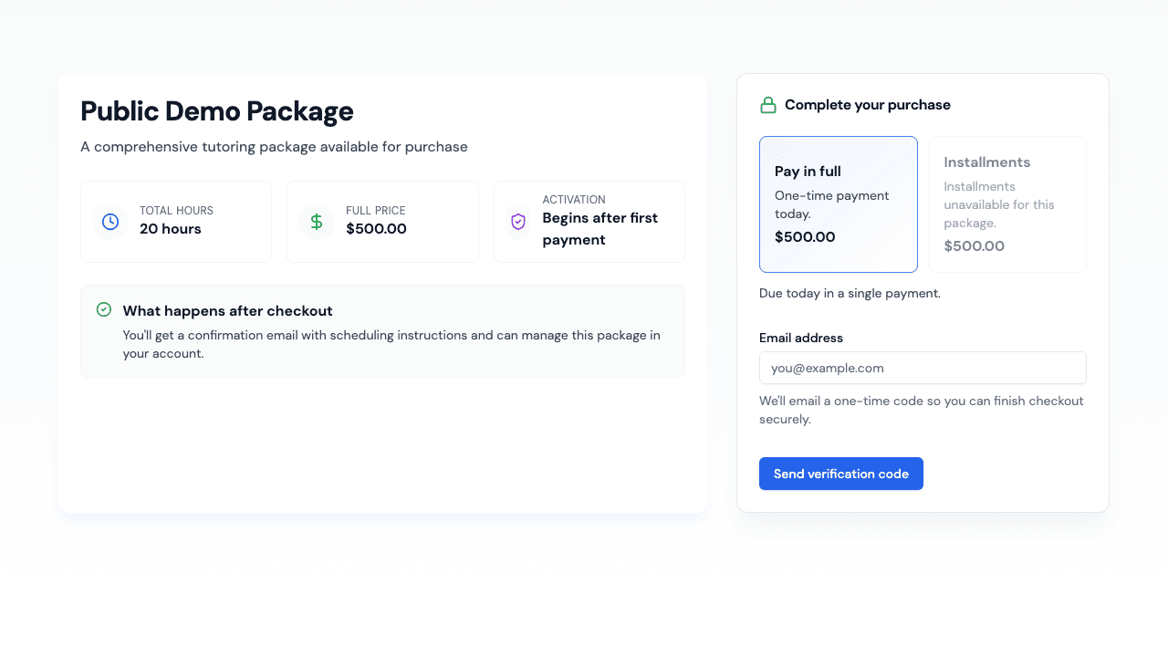Viewport: 1168px width, 657px height.
Task: Click the purple shield icon in the Activation card
Action: pyautogui.click(x=518, y=221)
